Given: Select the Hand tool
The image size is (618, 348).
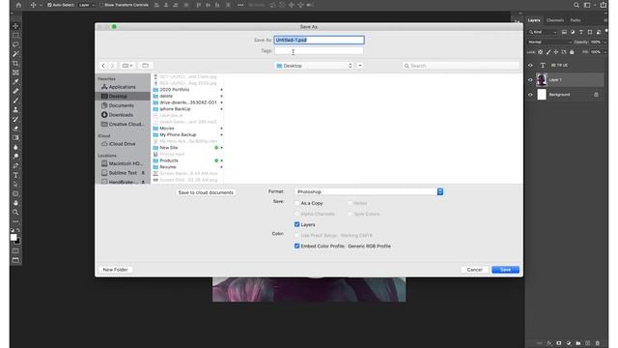Looking at the screenshot, I should 15,203.
